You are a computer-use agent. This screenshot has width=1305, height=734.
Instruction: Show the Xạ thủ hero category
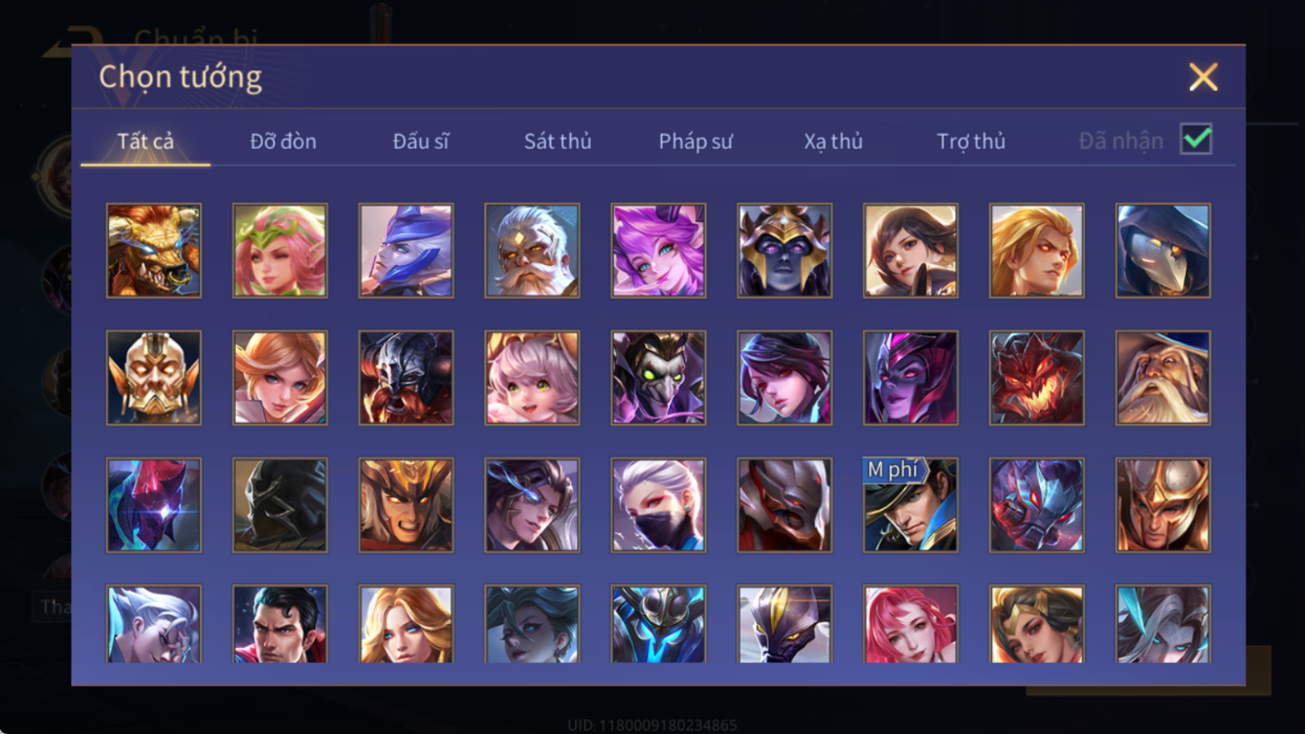point(833,141)
